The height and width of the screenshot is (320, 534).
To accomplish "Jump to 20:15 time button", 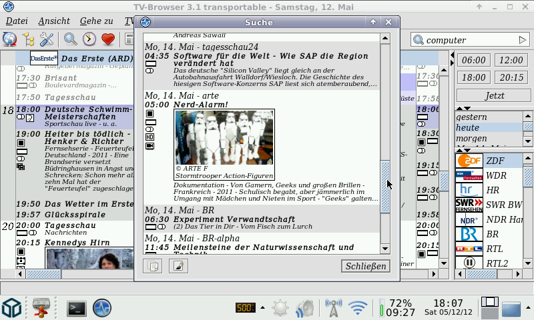I will (511, 77).
